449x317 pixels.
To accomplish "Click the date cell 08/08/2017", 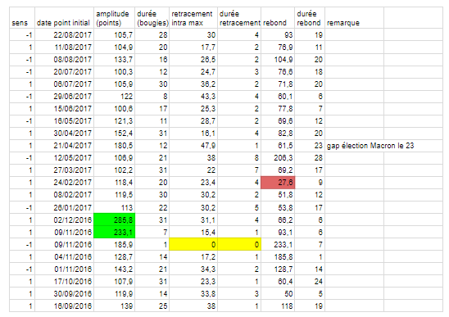I will [x=65, y=60].
